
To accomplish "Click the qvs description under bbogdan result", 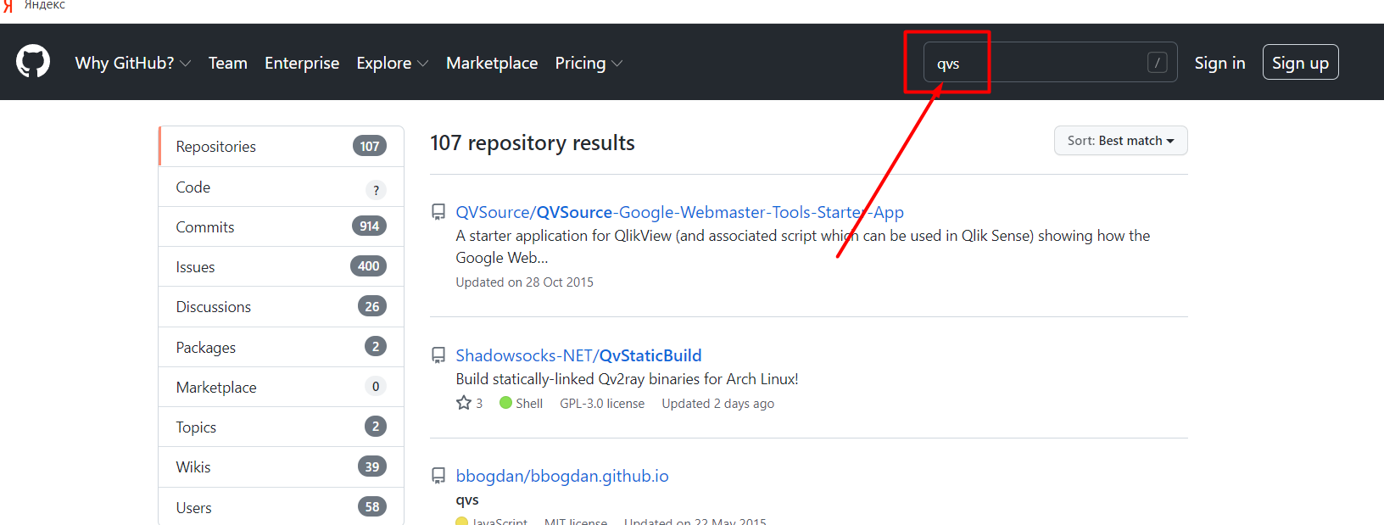I will click(467, 500).
